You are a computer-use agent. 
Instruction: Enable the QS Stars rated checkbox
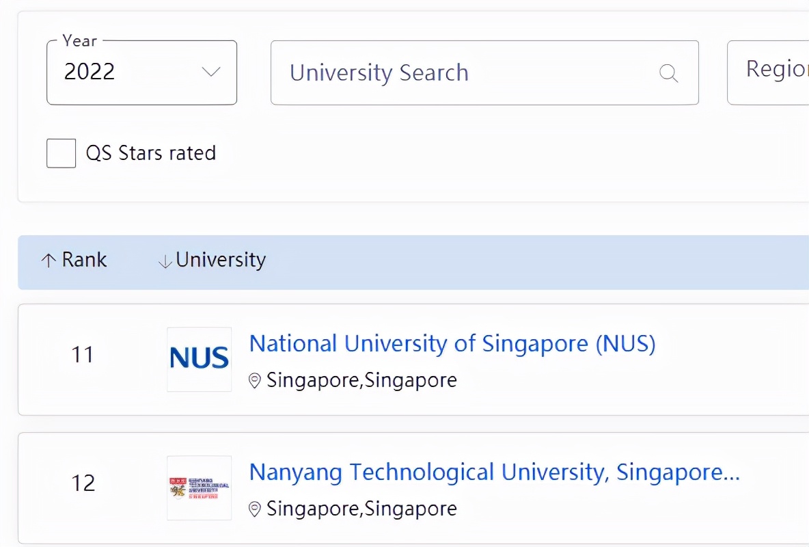(61, 153)
